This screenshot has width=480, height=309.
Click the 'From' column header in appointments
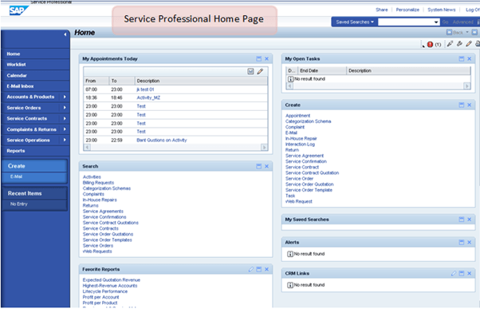coord(96,81)
